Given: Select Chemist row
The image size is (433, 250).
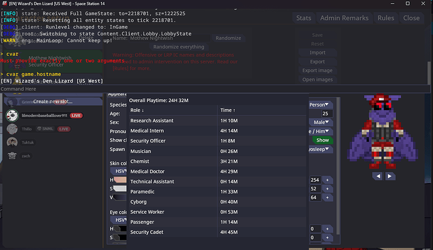Looking at the screenshot, I should pos(218,161).
